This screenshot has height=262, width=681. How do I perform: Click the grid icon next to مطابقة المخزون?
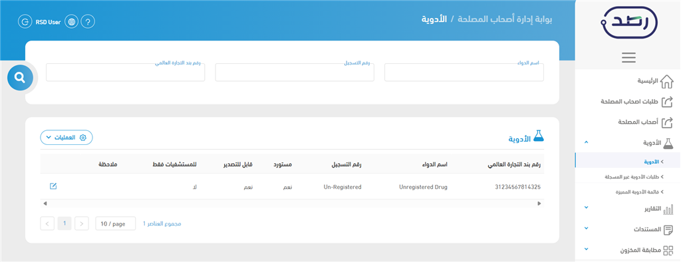(668, 250)
